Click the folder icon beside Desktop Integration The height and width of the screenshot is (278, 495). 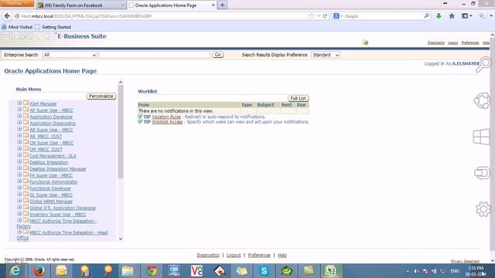26,161
